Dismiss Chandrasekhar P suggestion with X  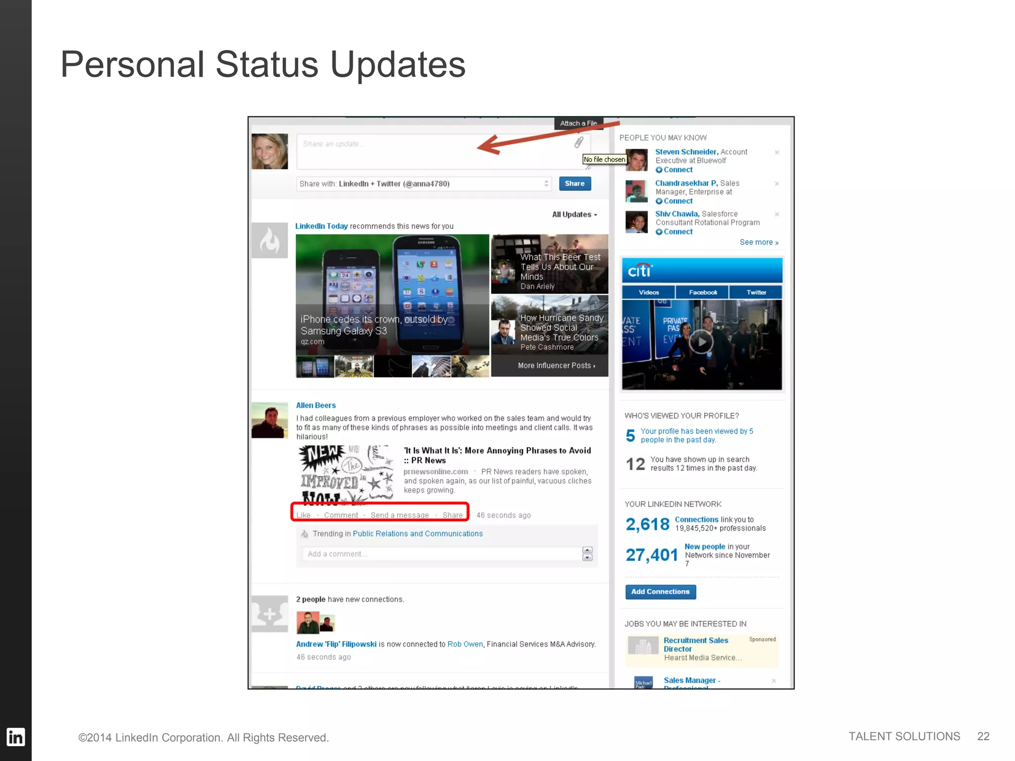777,183
